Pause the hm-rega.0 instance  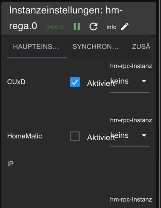(77, 27)
